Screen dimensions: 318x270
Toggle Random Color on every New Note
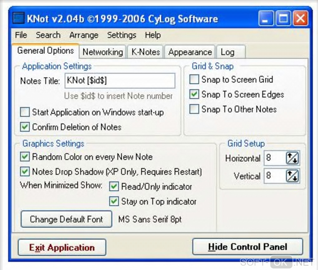tap(25, 157)
